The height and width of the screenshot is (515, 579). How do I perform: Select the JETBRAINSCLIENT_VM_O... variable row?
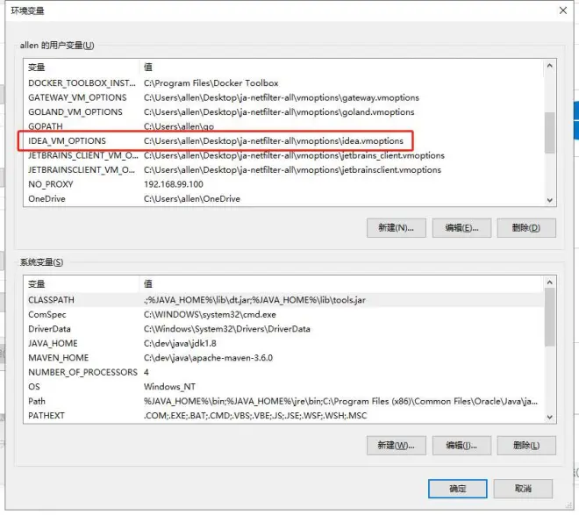click(x=284, y=170)
